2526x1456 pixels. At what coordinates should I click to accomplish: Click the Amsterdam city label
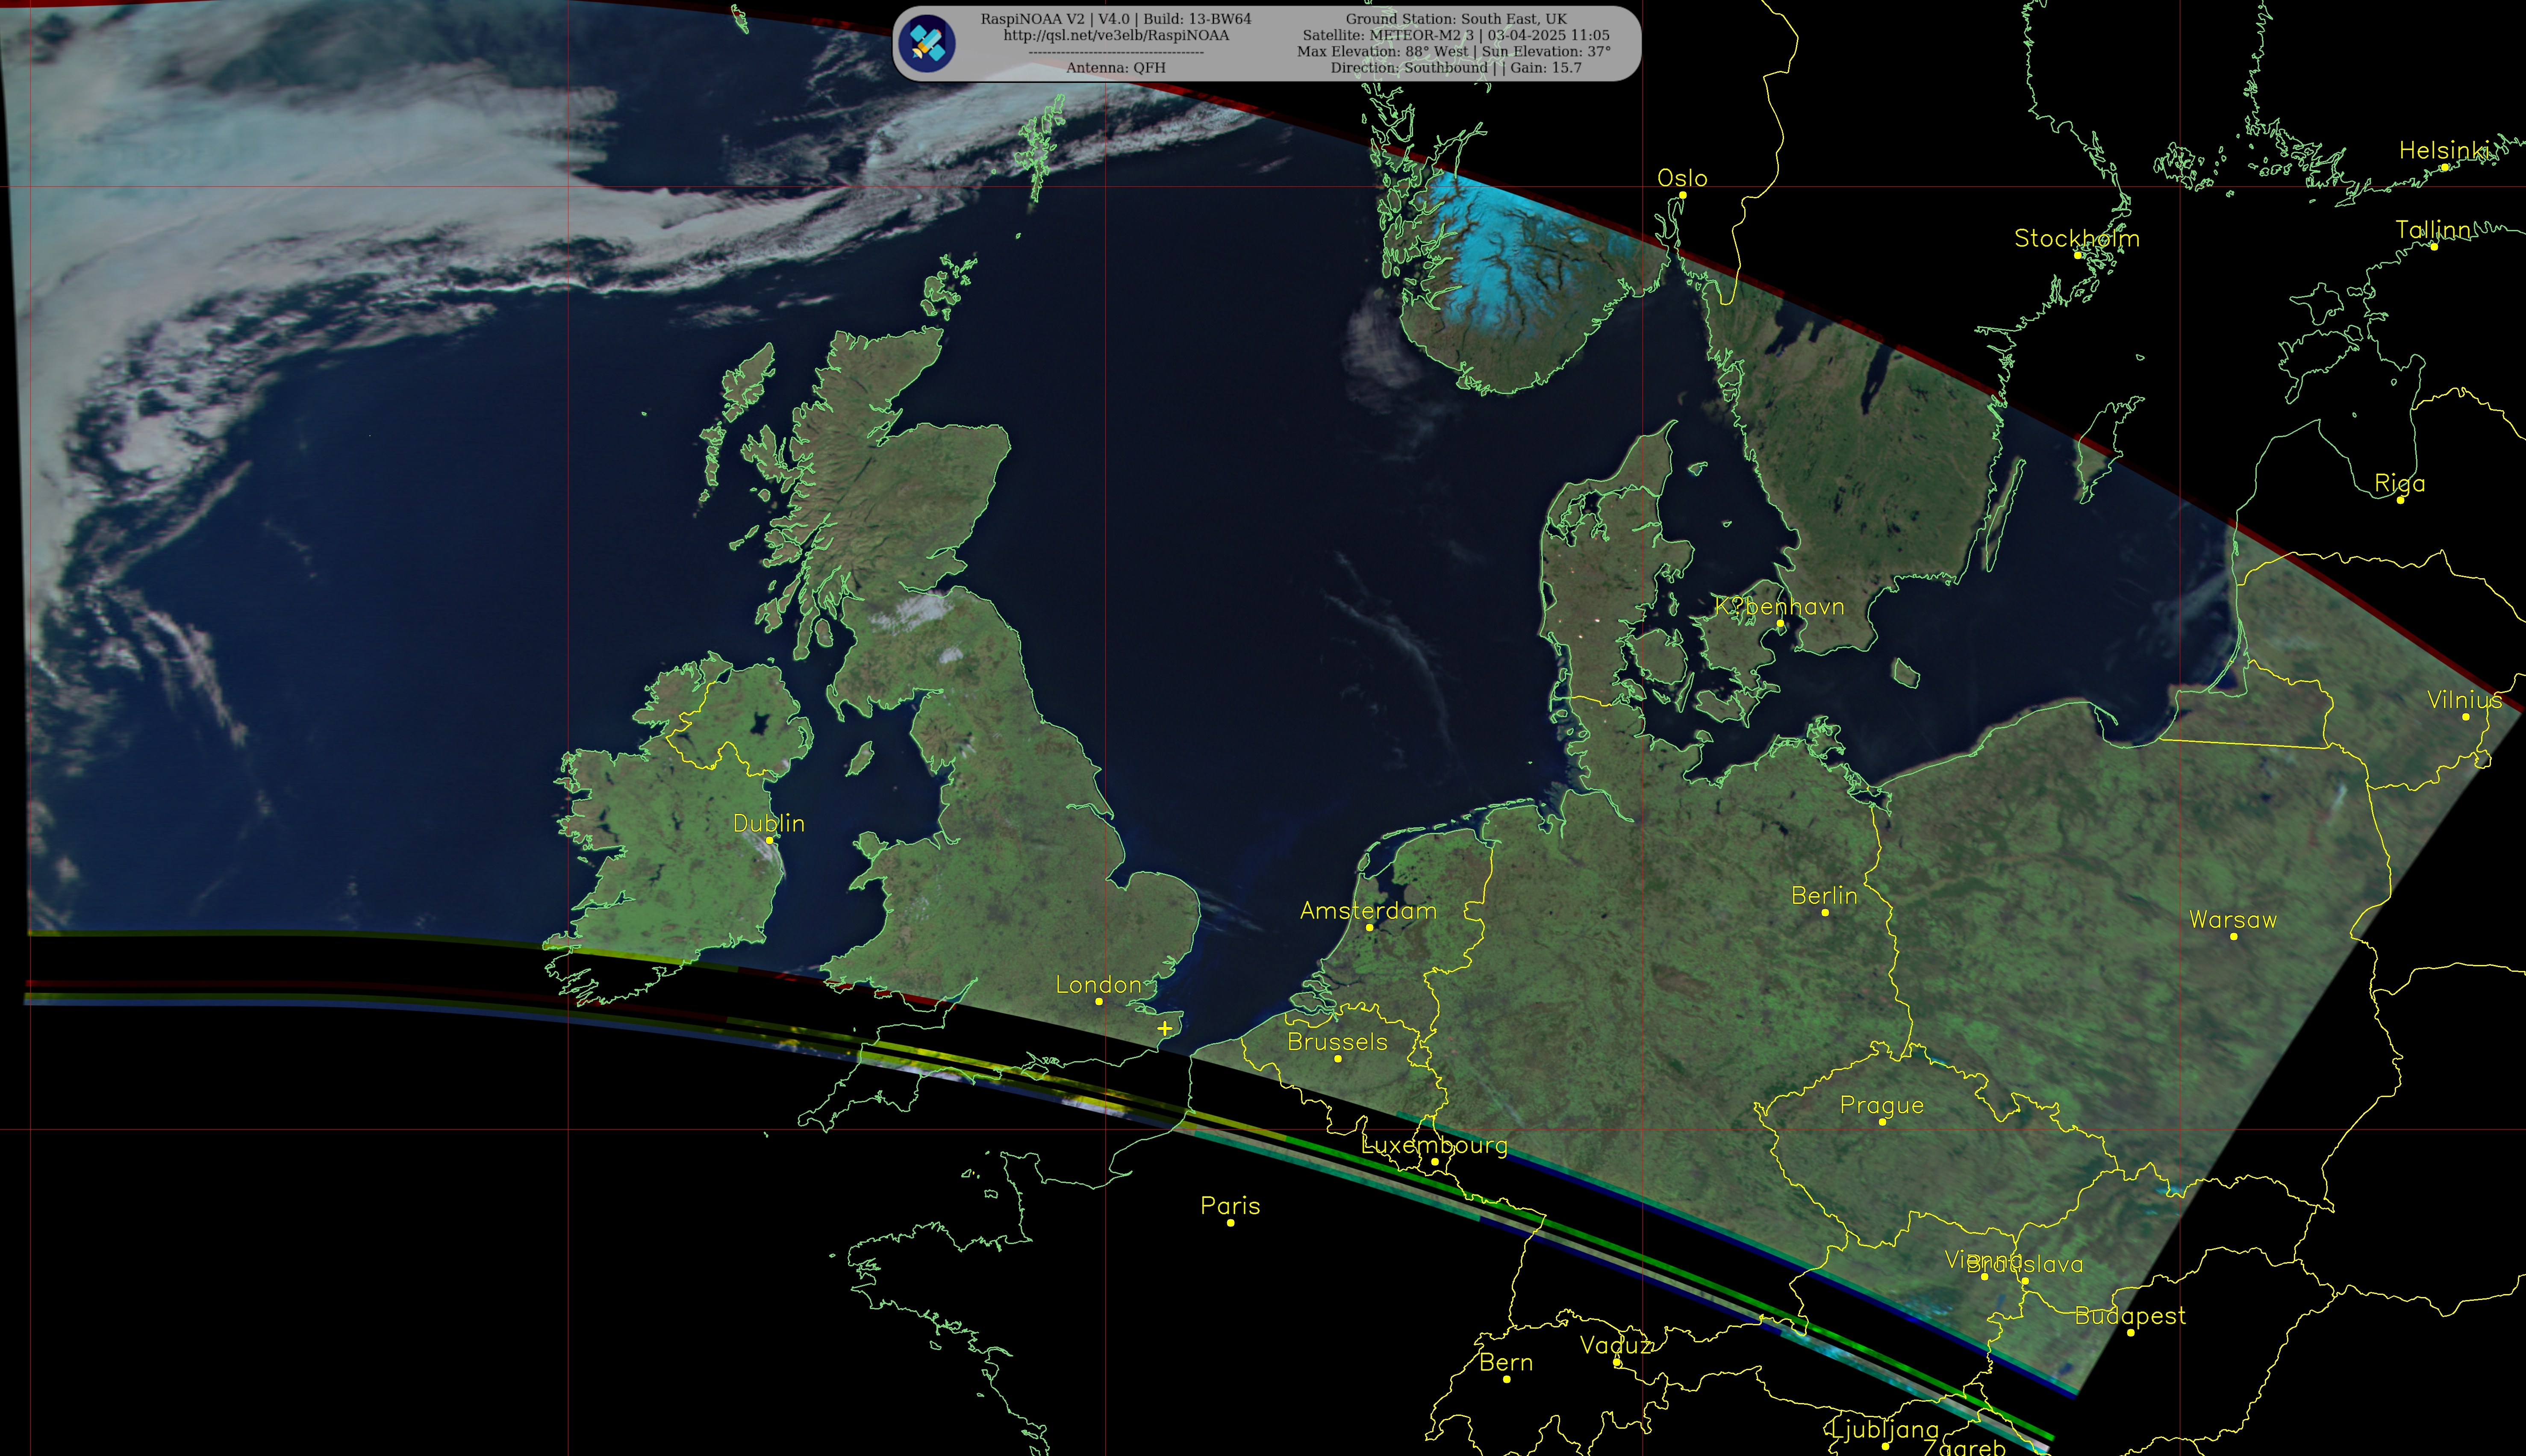1368,911
